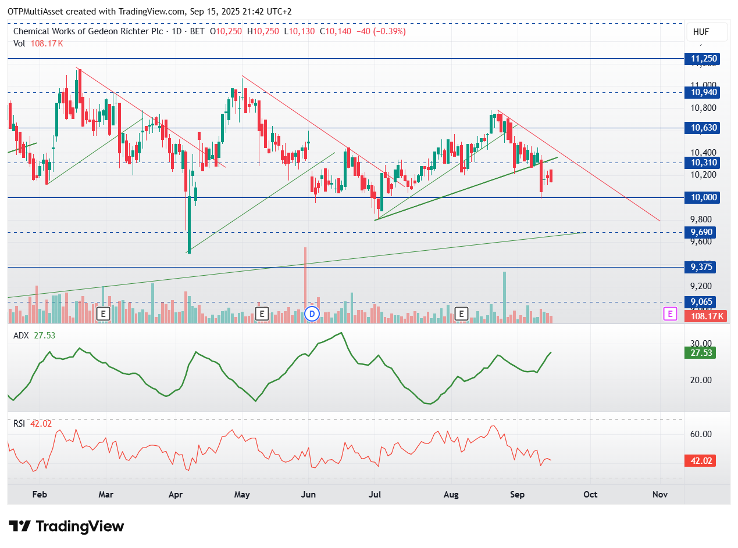Select the green ADX 27.53 value tag
The height and width of the screenshot is (548, 738).
pos(700,352)
